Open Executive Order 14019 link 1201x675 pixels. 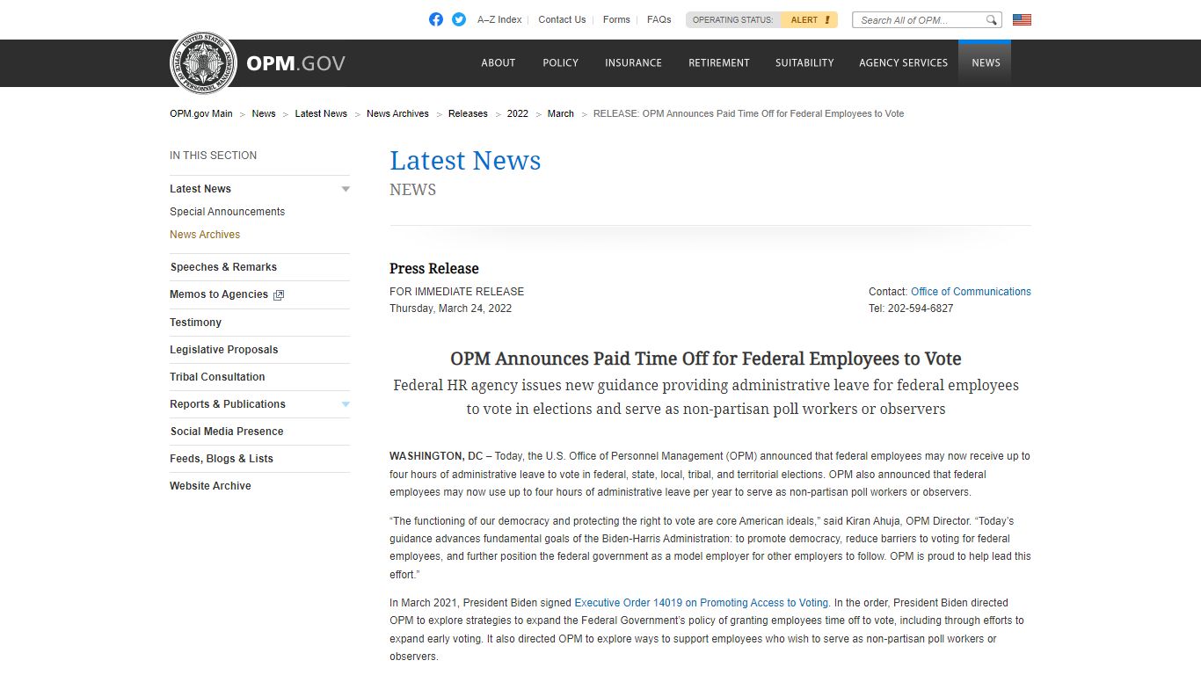(701, 603)
